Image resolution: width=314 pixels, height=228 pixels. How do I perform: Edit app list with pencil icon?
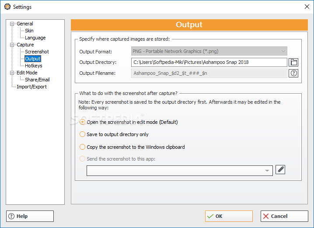point(280,170)
